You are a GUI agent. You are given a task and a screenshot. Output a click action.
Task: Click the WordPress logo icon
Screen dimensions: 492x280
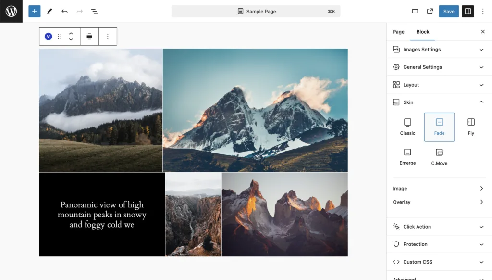coord(11,11)
